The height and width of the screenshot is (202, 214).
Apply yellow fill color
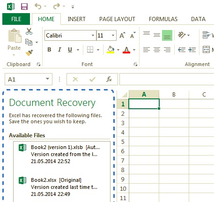point(111,50)
